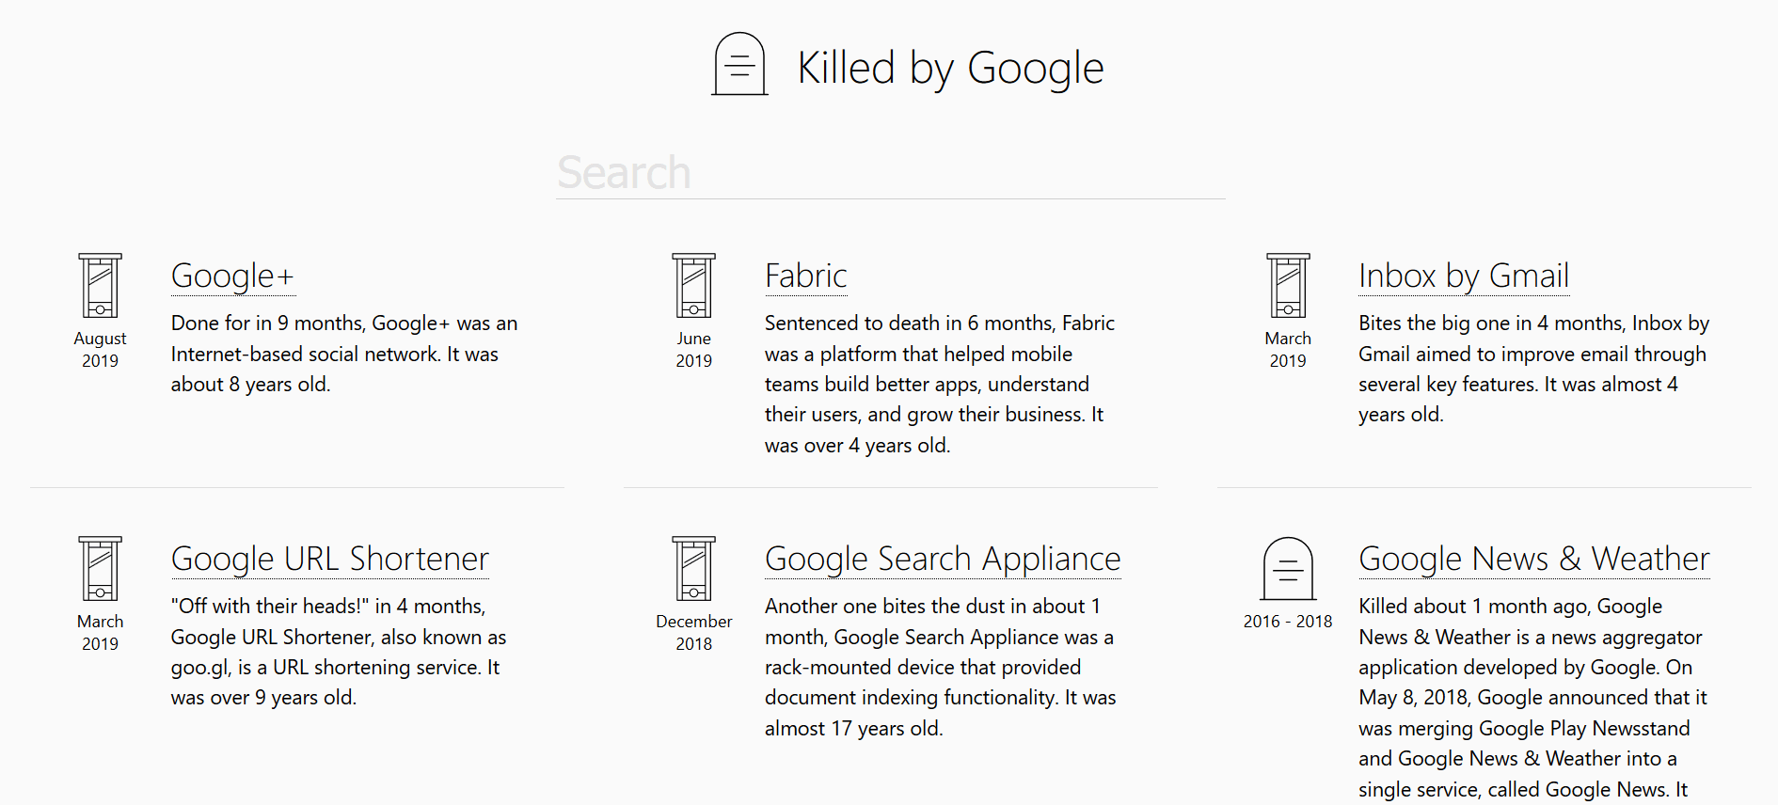
Task: Click the guillotine icon for Inbox by Gmail
Action: coord(1288,286)
